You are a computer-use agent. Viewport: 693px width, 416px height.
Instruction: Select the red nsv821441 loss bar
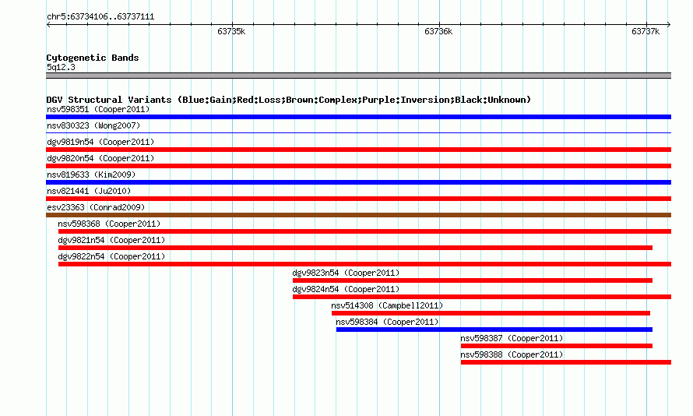click(x=358, y=199)
